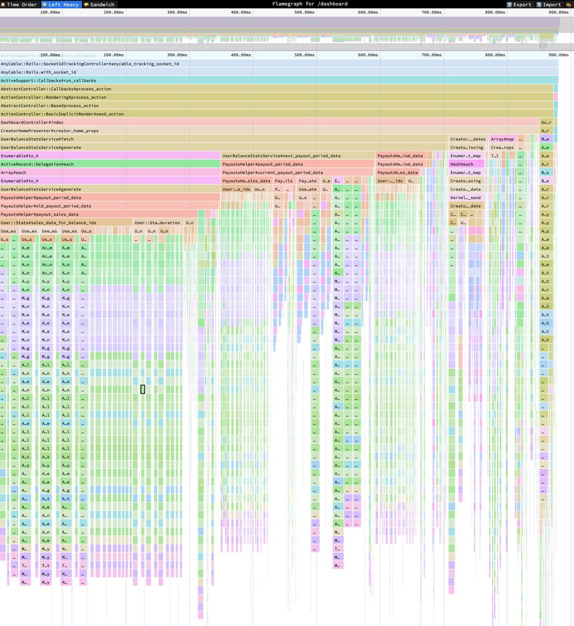Viewport: 574px width, 626px height.
Task: Select the Array#map frame
Action: coord(502,139)
